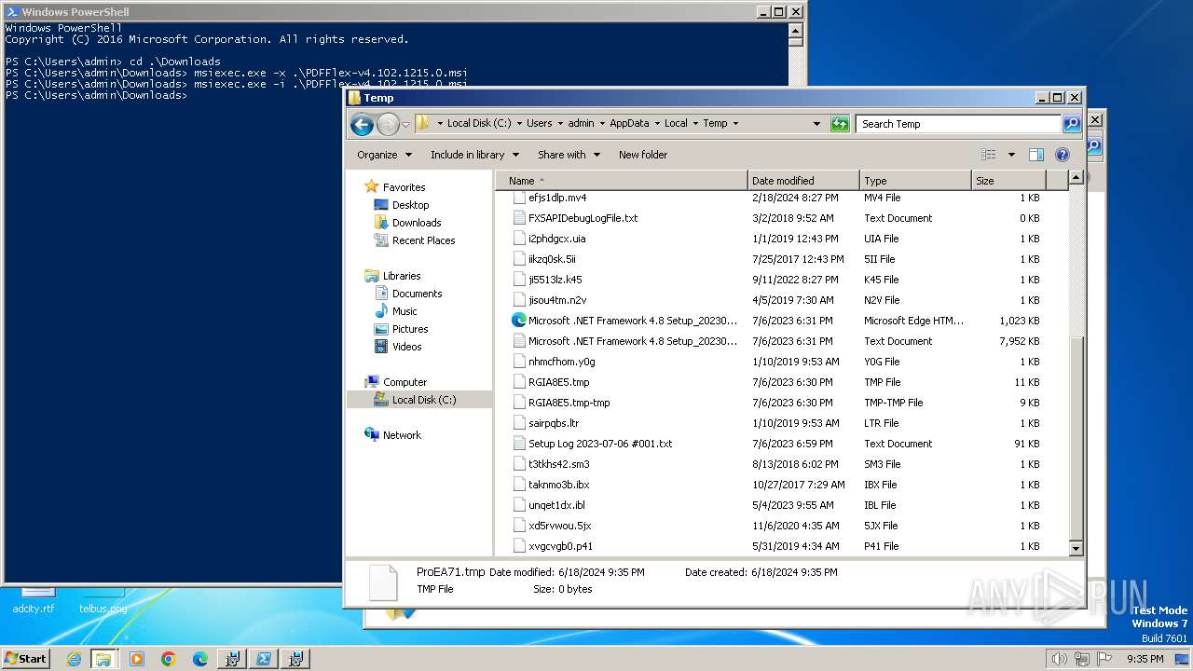Open the address bar history dropdown
Screen dimensions: 1193x671
[x=817, y=123]
